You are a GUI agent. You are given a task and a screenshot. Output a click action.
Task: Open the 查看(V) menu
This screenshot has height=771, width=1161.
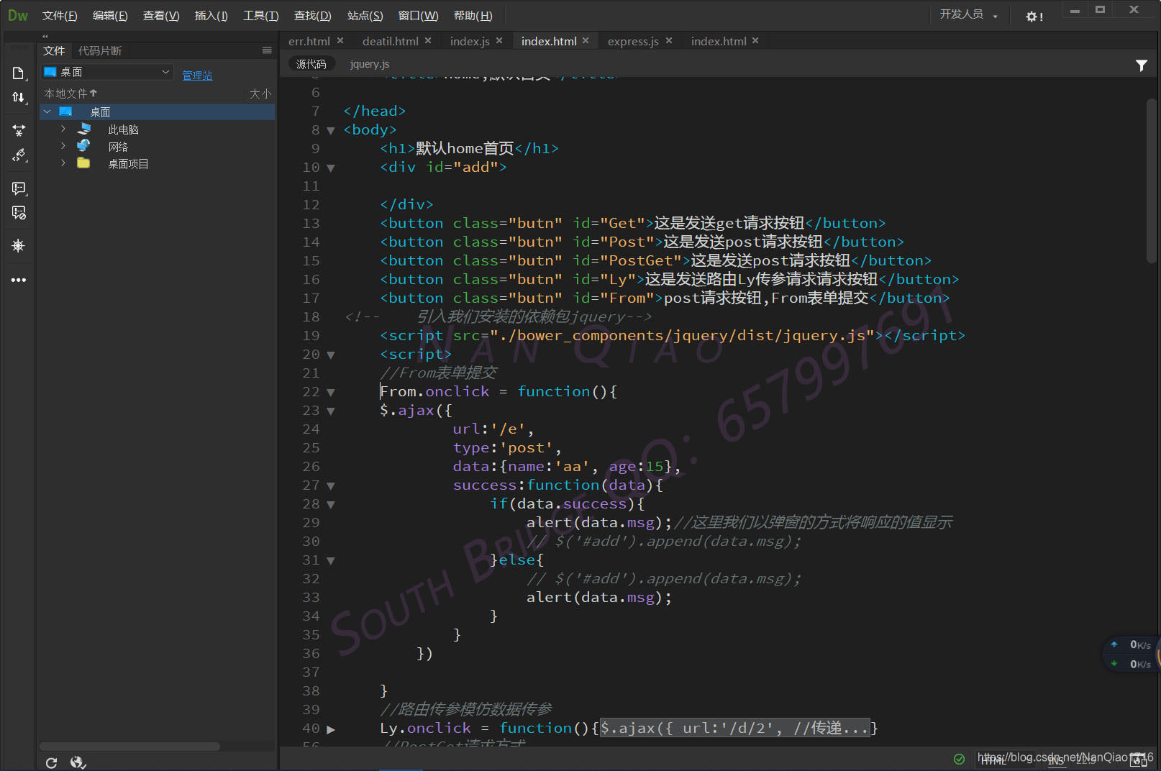point(161,16)
